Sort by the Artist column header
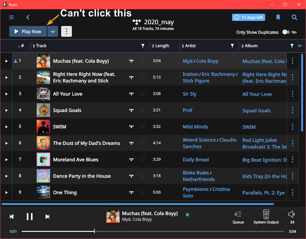This screenshot has width=306, height=239. (189, 46)
